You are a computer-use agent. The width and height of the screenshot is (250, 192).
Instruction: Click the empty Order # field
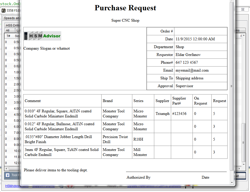(x=201, y=31)
